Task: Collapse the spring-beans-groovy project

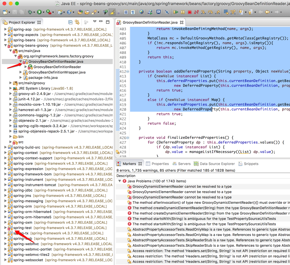Action: (x=5, y=45)
